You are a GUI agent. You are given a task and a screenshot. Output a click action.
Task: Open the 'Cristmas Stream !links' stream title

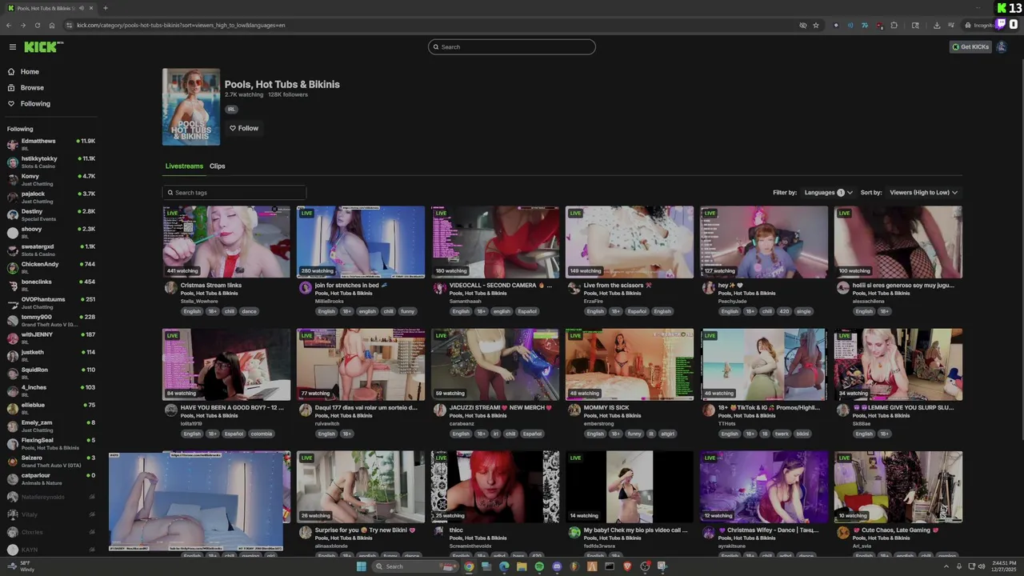(211, 286)
